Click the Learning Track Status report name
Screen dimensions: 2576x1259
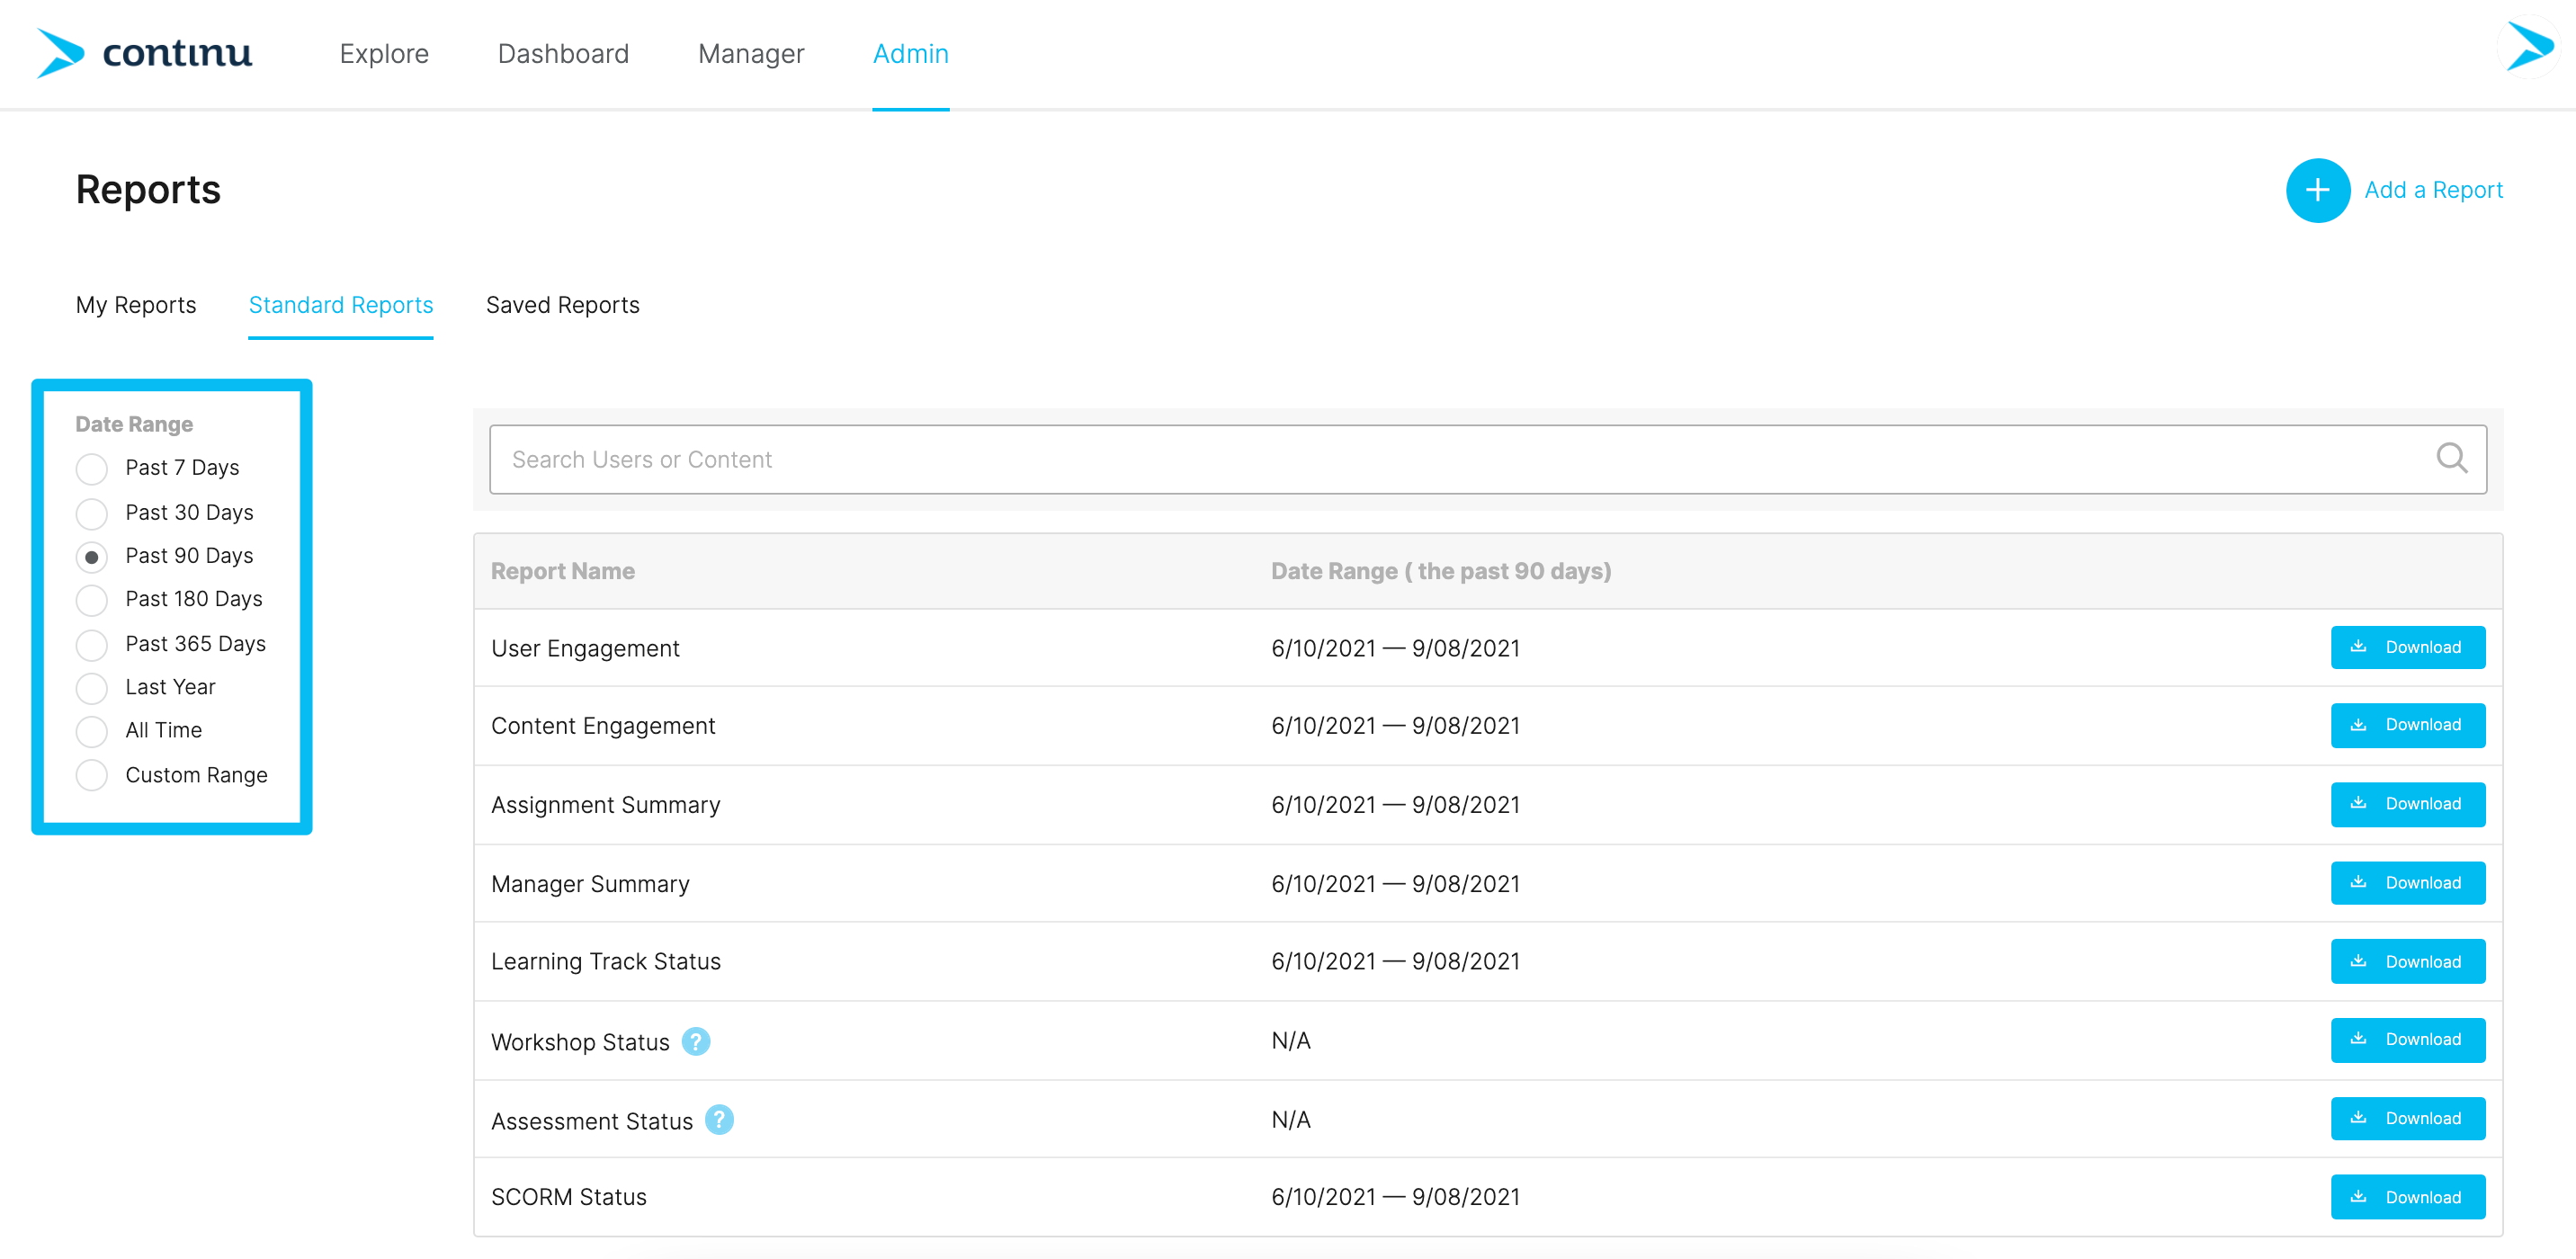[x=606, y=962]
